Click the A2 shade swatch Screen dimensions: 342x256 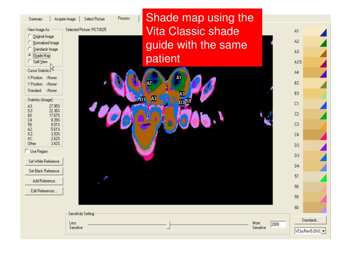click(315, 42)
